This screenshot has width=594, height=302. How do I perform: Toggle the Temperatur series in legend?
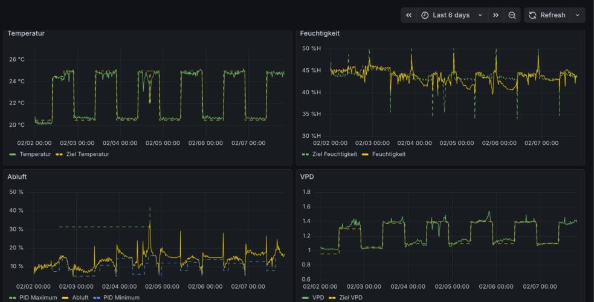pyautogui.click(x=35, y=154)
